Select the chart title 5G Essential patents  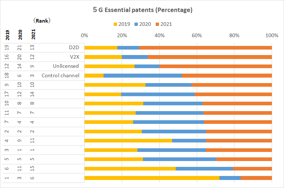(142, 10)
